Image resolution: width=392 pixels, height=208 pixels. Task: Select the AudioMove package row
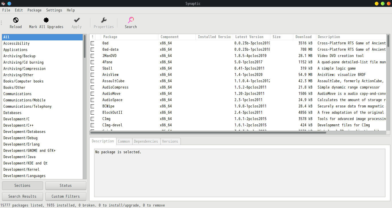point(238,94)
